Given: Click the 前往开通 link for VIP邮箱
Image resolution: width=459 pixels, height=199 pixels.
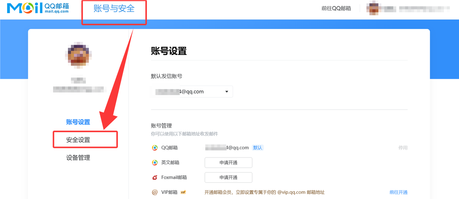Looking at the screenshot, I should (x=398, y=192).
